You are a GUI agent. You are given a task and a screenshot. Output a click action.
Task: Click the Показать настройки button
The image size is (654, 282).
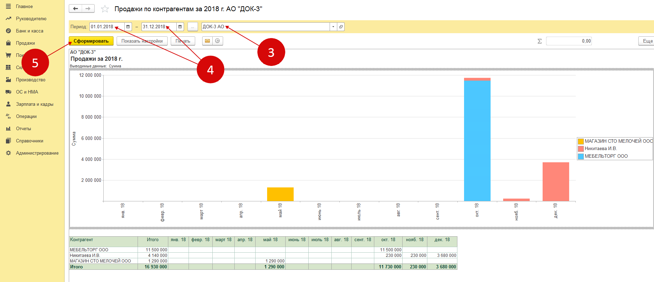point(142,41)
